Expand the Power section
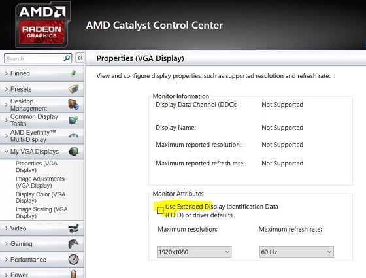 [x=42, y=274]
